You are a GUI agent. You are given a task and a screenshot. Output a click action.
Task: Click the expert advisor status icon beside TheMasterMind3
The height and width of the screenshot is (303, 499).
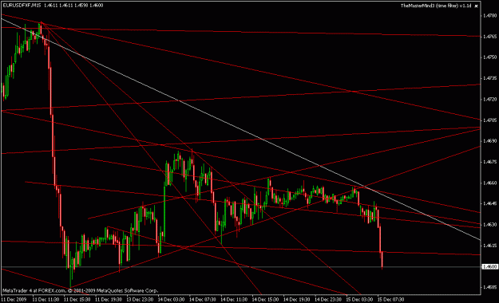(x=477, y=6)
